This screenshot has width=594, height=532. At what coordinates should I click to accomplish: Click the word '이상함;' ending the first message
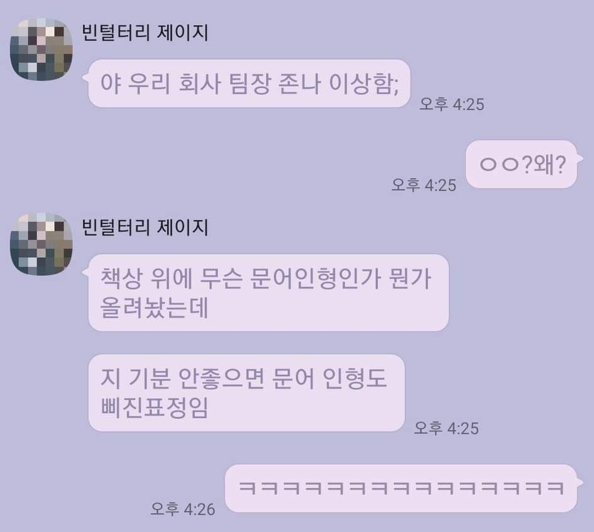[x=364, y=83]
